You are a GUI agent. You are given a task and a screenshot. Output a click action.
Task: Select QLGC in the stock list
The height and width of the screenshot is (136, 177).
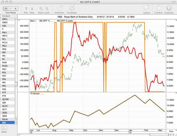click(x=7, y=106)
